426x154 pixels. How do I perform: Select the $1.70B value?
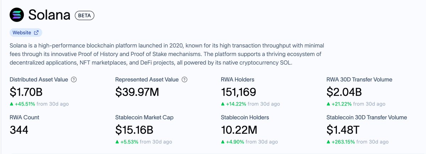pos(26,92)
